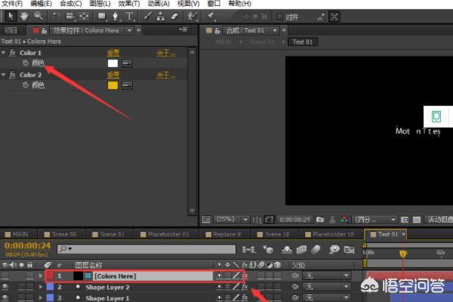The image size is (453, 302).
Task: Toggle fx switch on Colors Here layer
Action: click(245, 276)
